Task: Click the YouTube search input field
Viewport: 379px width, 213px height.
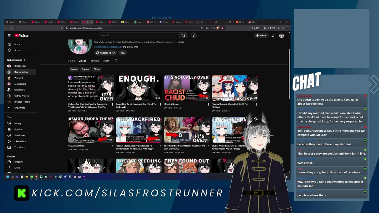Action: click(139, 35)
